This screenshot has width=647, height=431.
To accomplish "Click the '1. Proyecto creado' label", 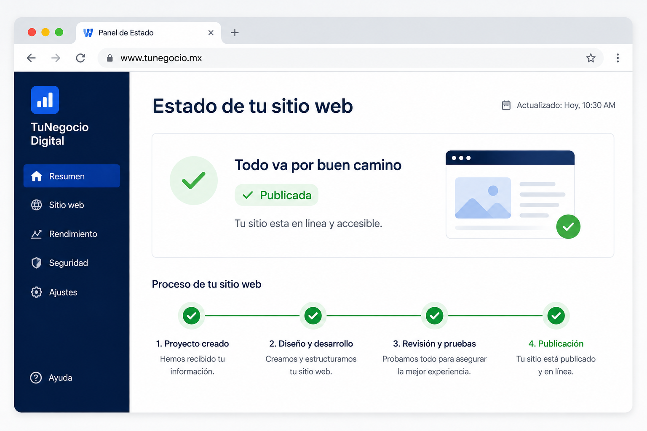I will 192,343.
